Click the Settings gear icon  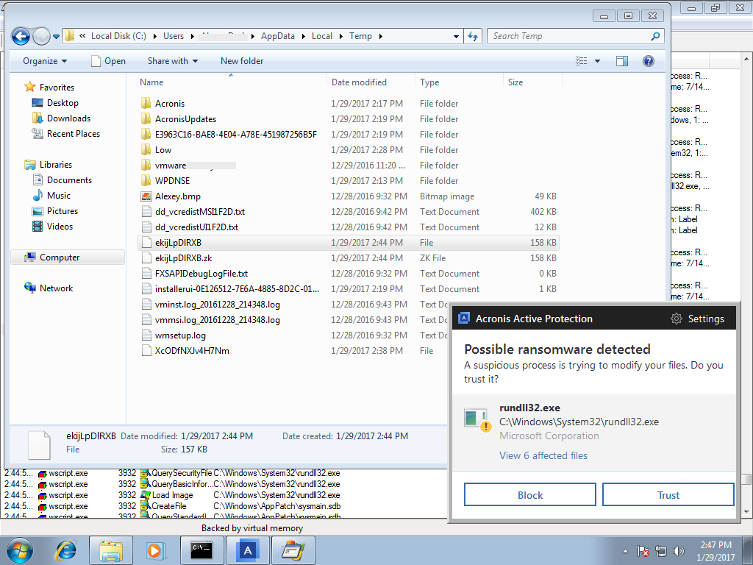pyautogui.click(x=677, y=319)
